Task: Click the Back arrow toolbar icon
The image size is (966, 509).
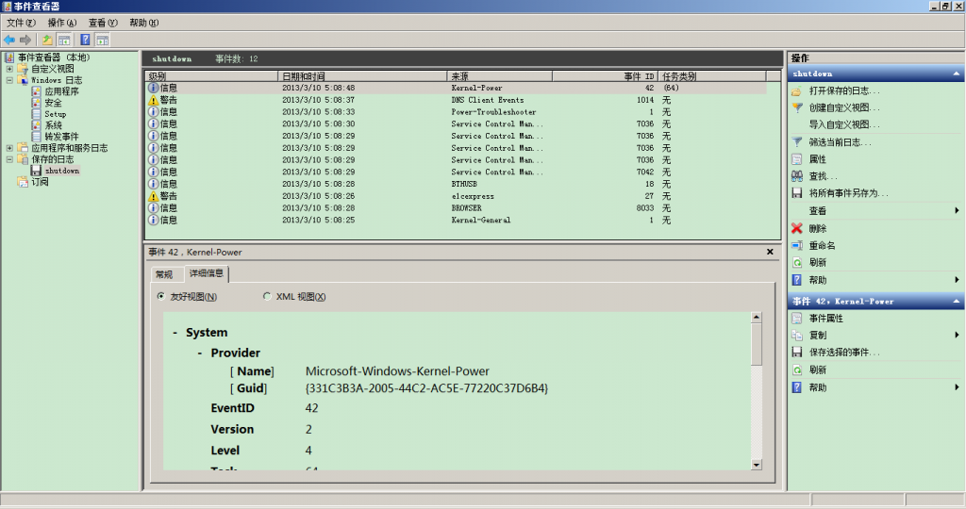Action: coord(9,40)
